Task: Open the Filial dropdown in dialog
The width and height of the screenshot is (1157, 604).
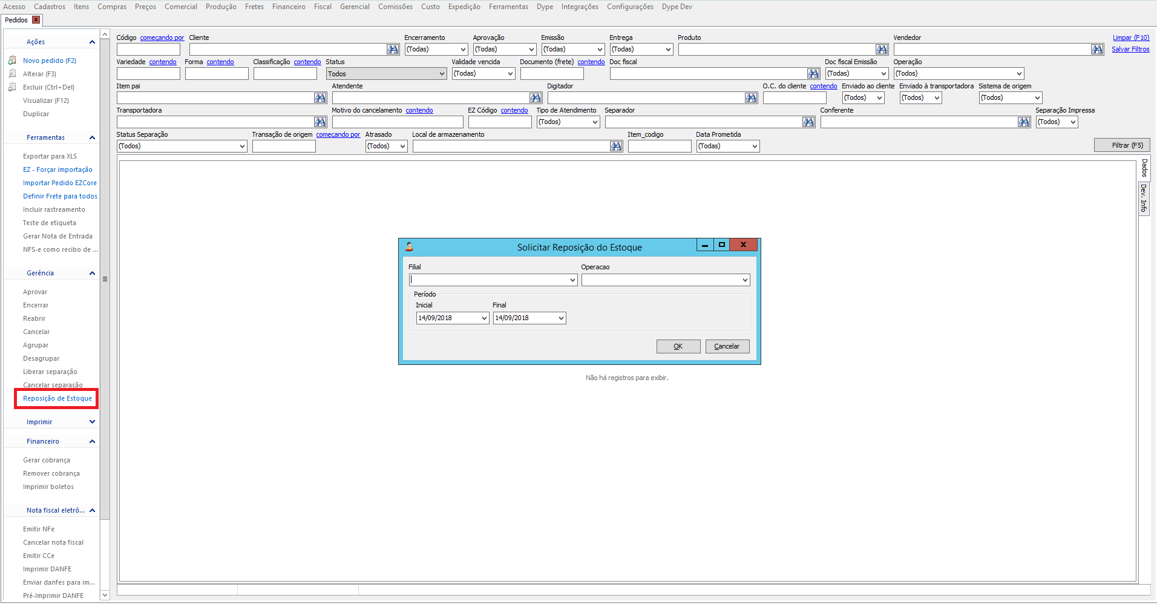Action: coord(572,280)
